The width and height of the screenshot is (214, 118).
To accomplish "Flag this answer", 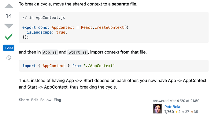I will point(57,100).
